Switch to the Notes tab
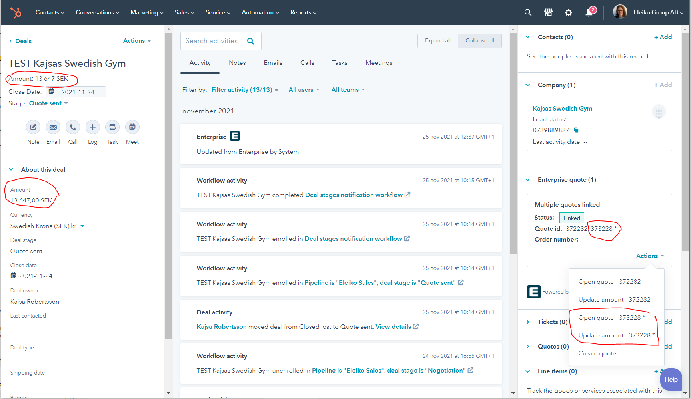 (x=237, y=63)
